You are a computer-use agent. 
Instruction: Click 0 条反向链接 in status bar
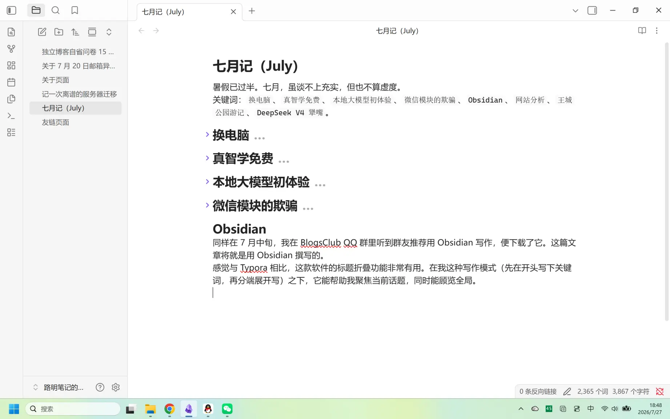(538, 391)
